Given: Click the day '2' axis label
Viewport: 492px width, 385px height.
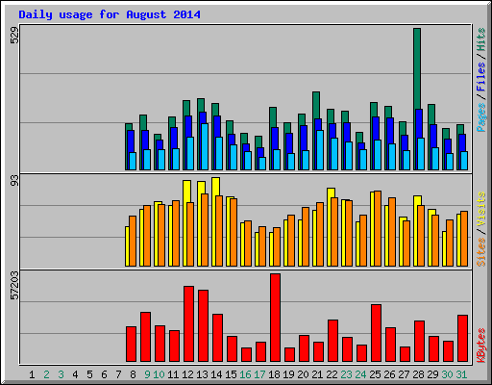Looking at the screenshot, I should coord(46,374).
